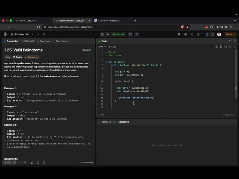Viewport: 239px width, 179px height.
Task: Run the code with the play button
Action: coord(108,34)
